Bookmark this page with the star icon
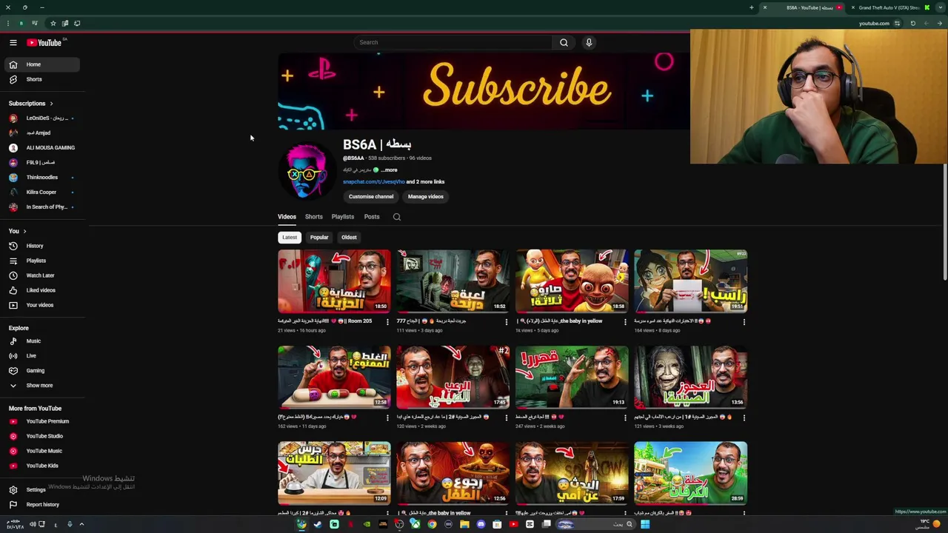Screen dimensions: 948x533 click(x=53, y=23)
